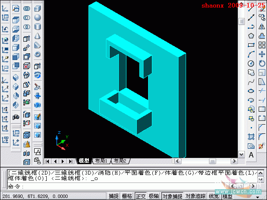The height and width of the screenshot is (200, 267).
Task: Toggle 线宽 lineweight display
Action: click(x=214, y=196)
